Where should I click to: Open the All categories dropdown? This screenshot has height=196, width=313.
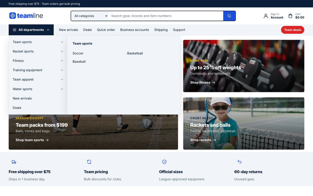coord(89,16)
